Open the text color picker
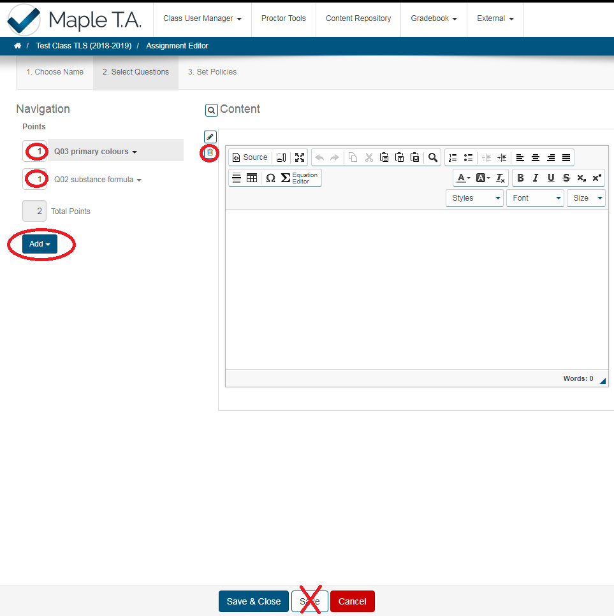Screen dimensions: 614x616 [464, 178]
